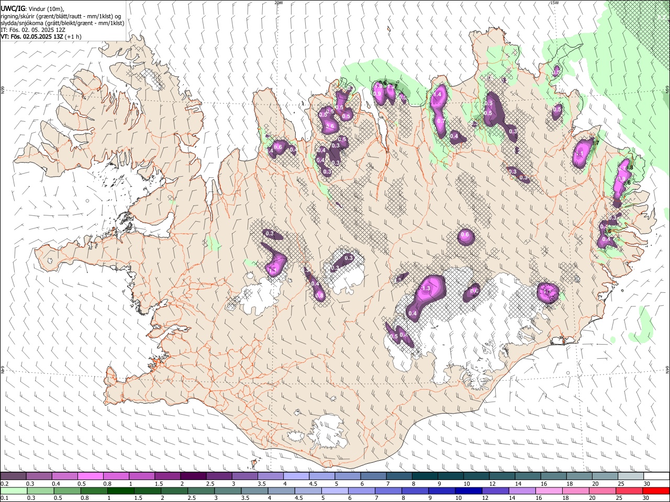Select bottom legend swatch between 0.5 and 0.8

pyautogui.click(x=66, y=490)
